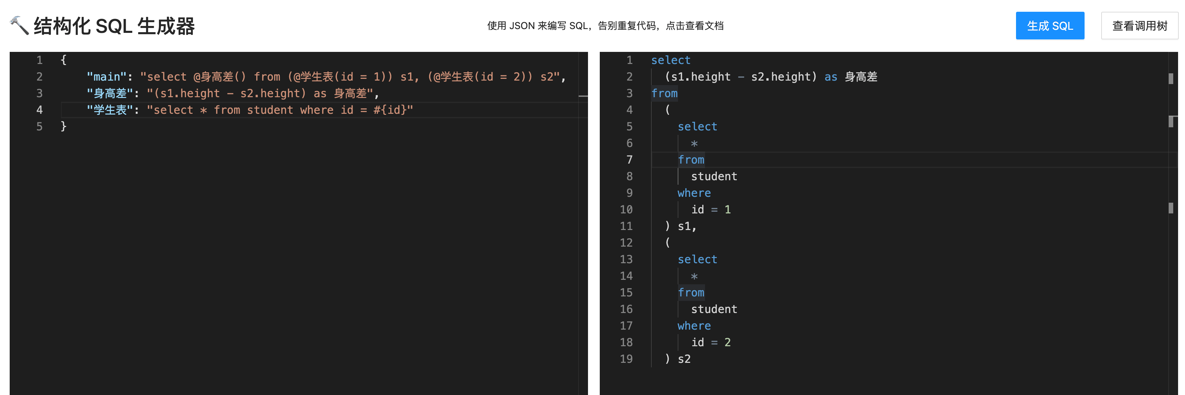Click line number 2 in the left editor gutter
The width and height of the screenshot is (1185, 395).
pyautogui.click(x=39, y=77)
